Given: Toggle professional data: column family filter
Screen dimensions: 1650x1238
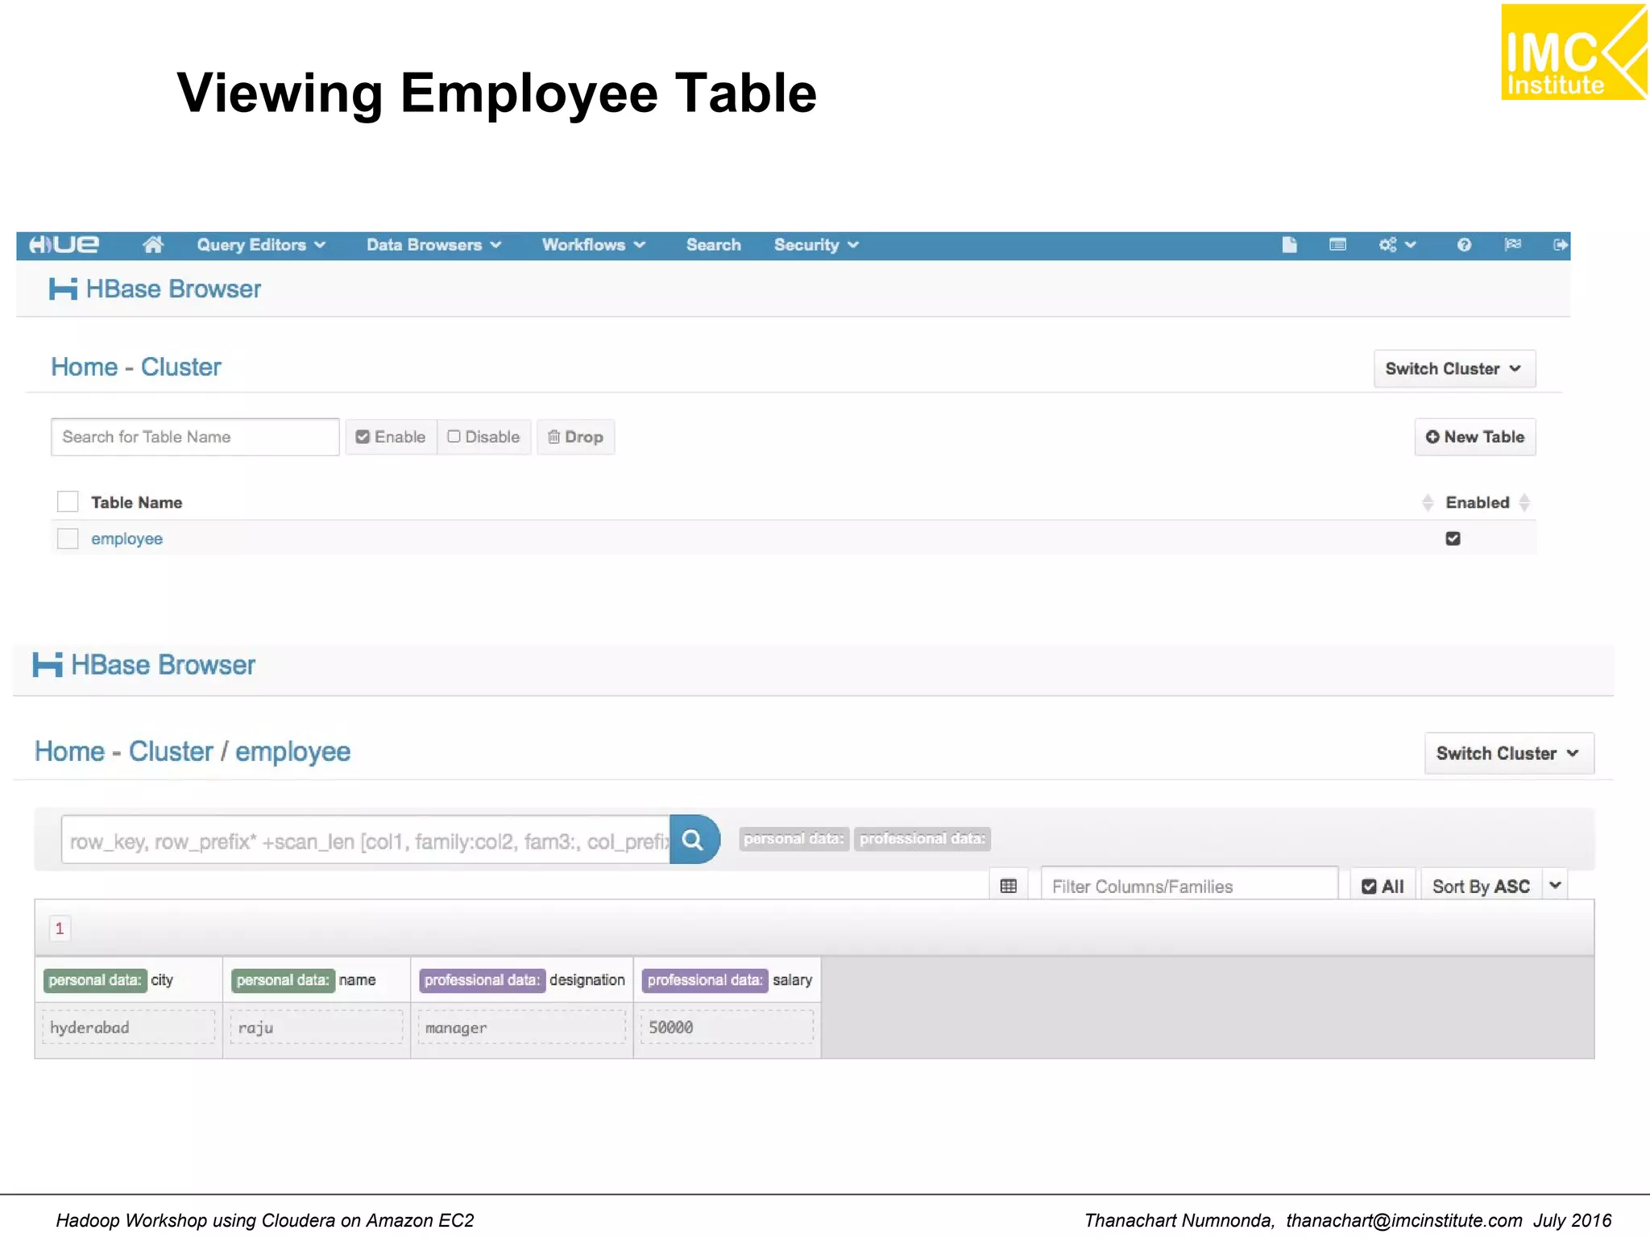Looking at the screenshot, I should 922,839.
